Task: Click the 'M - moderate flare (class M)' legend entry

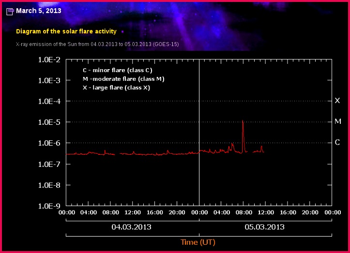Action: (x=123, y=79)
